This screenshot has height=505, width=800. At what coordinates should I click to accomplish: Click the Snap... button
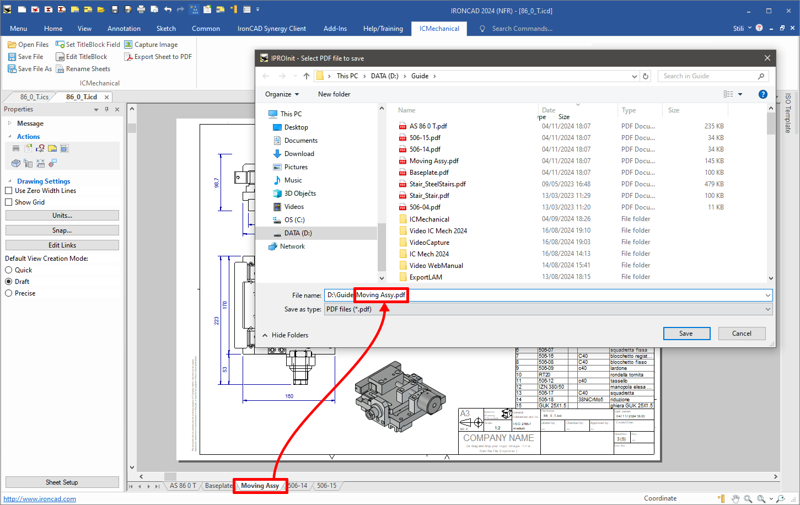coord(62,230)
